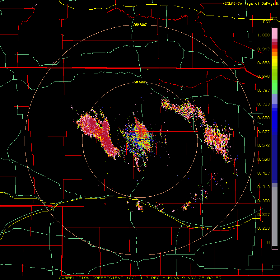The image size is (280, 280).
Task: Click the 0.947 value on the color scale
Action: (264, 49)
